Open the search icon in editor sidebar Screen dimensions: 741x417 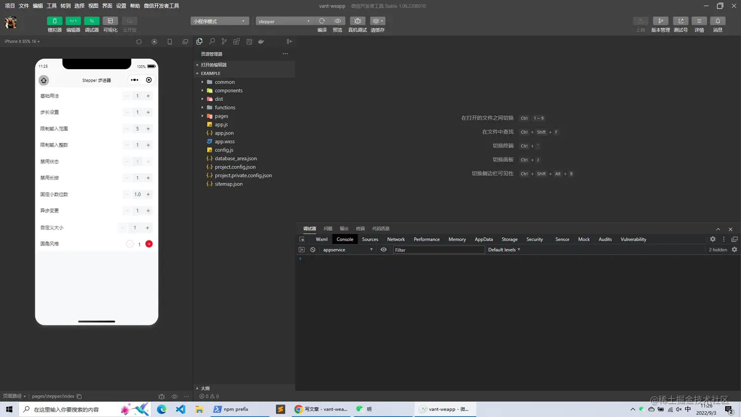(212, 42)
